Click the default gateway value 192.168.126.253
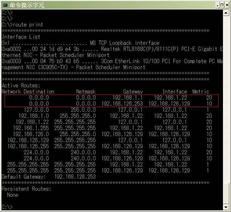 (x=75, y=177)
